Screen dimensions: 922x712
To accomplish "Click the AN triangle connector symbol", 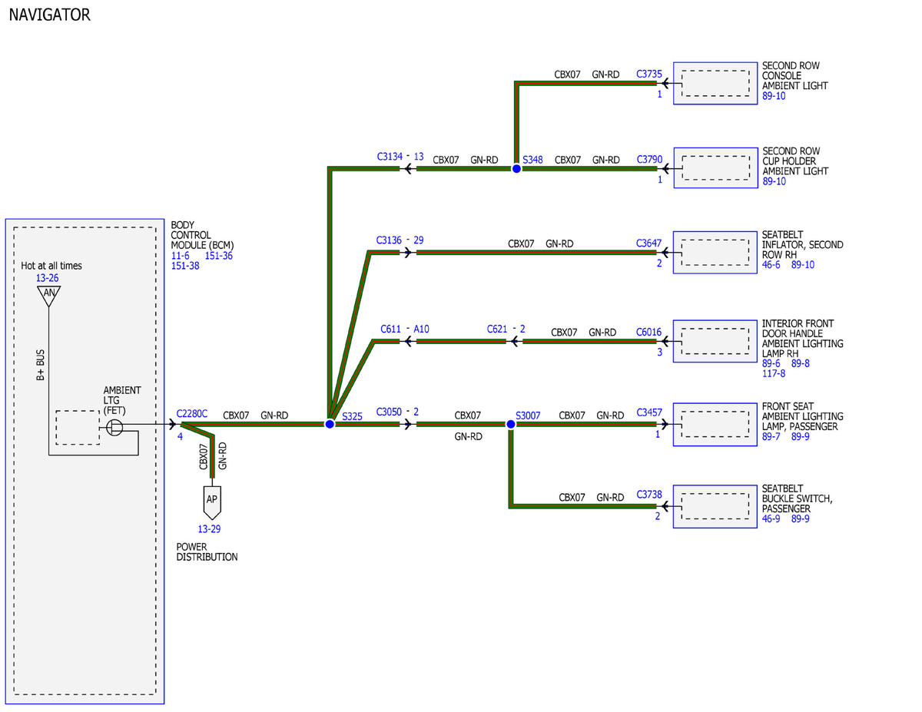I will (x=49, y=296).
